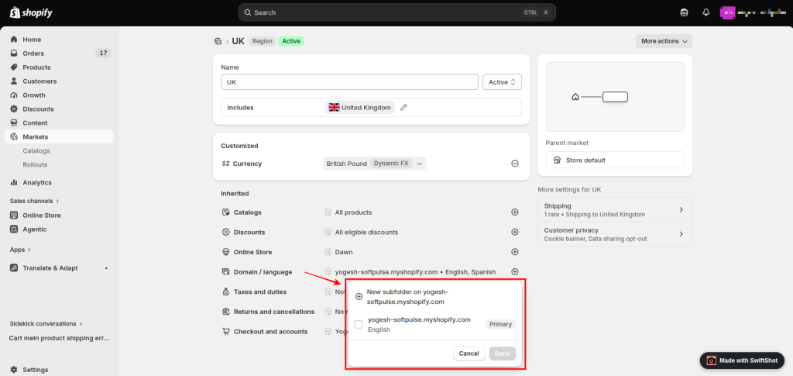The height and width of the screenshot is (376, 793).
Task: Click the market Name input field
Action: tap(349, 82)
